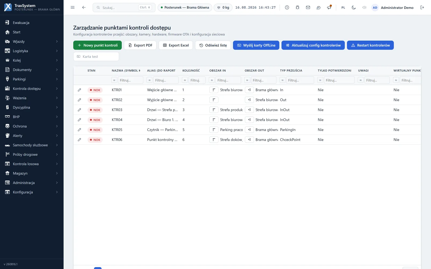The height and width of the screenshot is (269, 431).
Task: Open the Posterunek — Brama Główna selector
Action: 185,8
